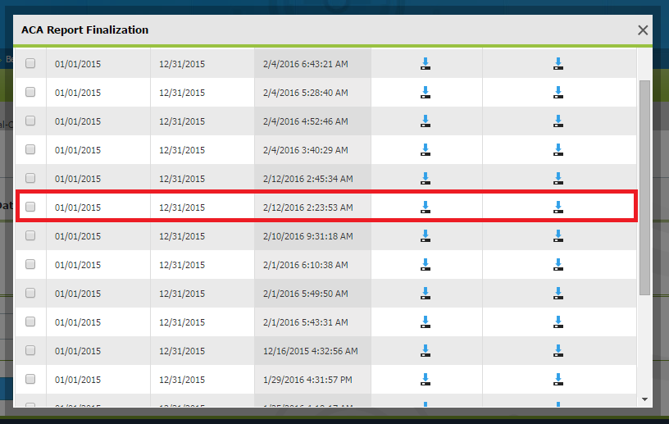Select checkbox for 1/29/2016 4:31:57 PM row

pyautogui.click(x=30, y=380)
